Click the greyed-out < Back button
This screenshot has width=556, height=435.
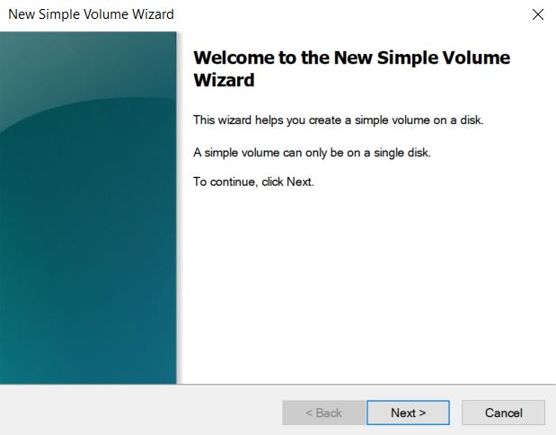(x=323, y=413)
